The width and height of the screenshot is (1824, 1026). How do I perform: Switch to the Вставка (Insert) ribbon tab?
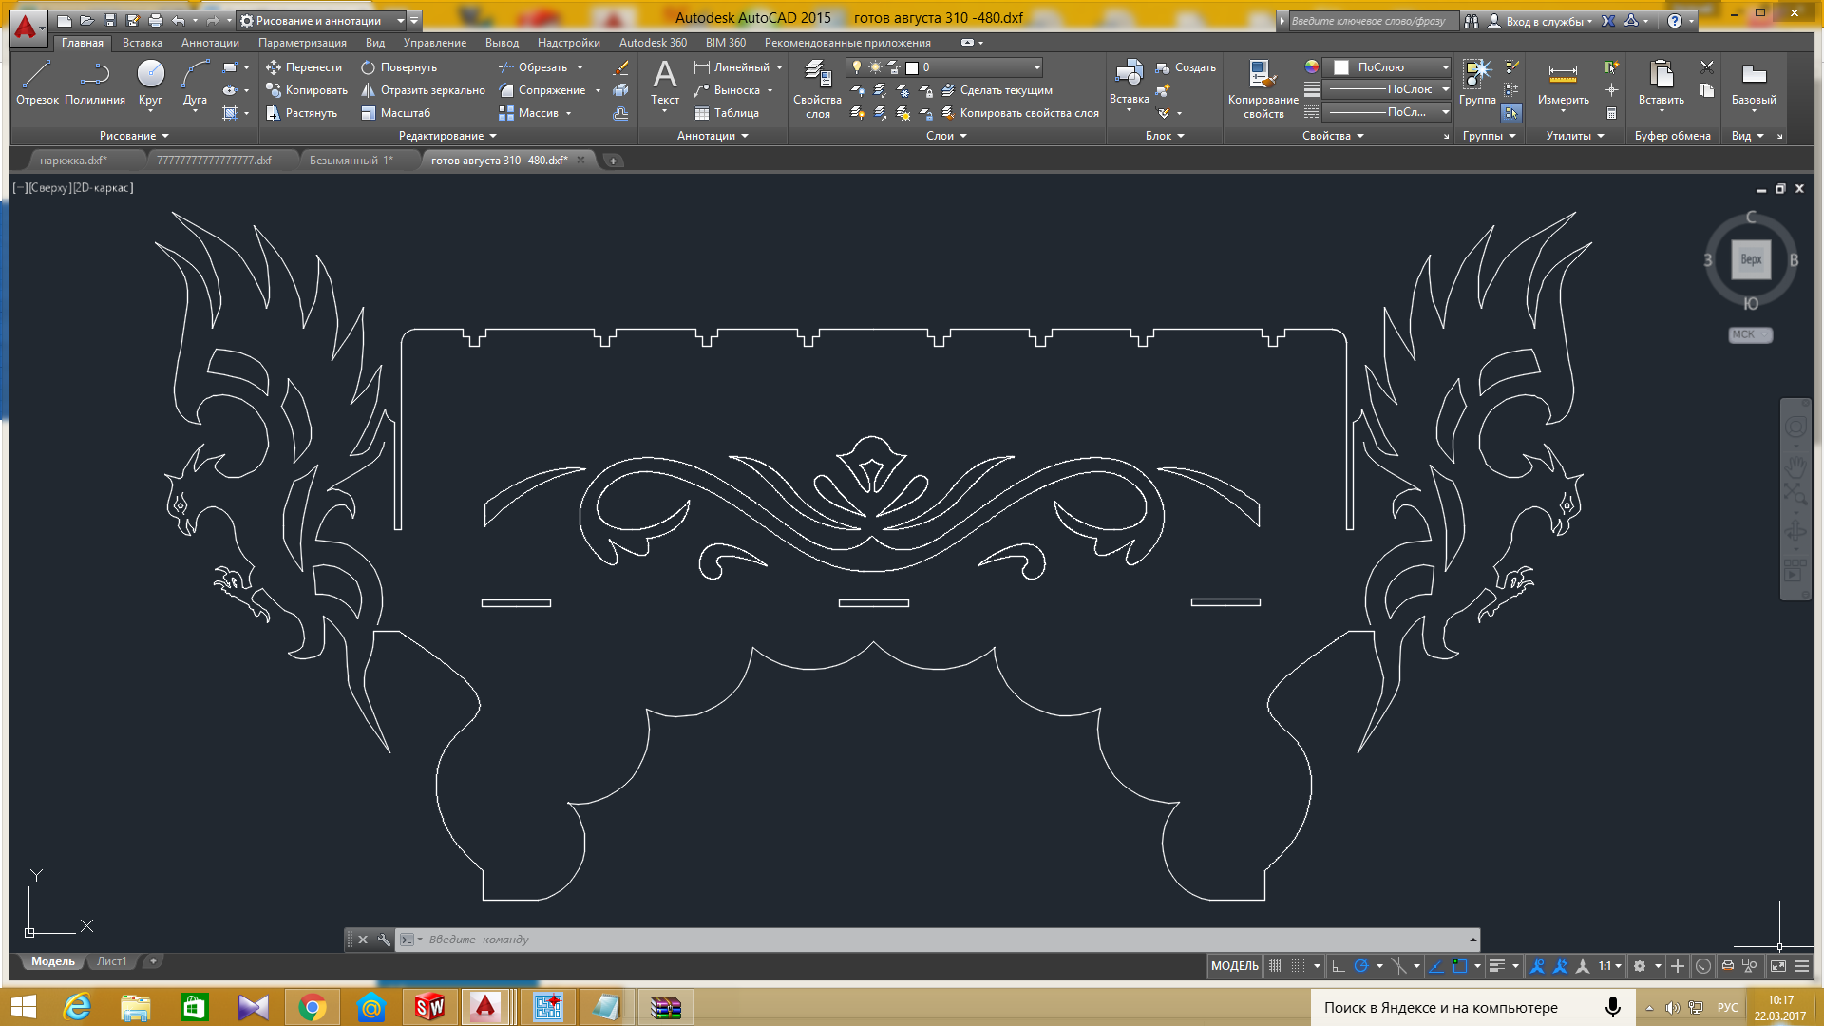tap(141, 42)
